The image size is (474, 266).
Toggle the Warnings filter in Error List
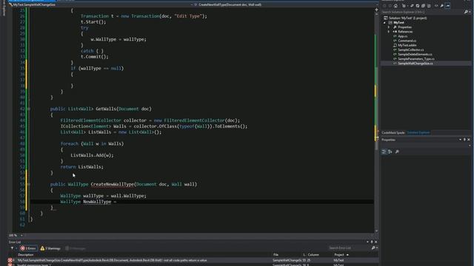coord(50,248)
